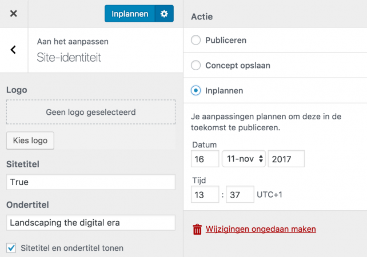
Task: Click the Geen logo geselecteerd placeholder
Action: coord(91,112)
